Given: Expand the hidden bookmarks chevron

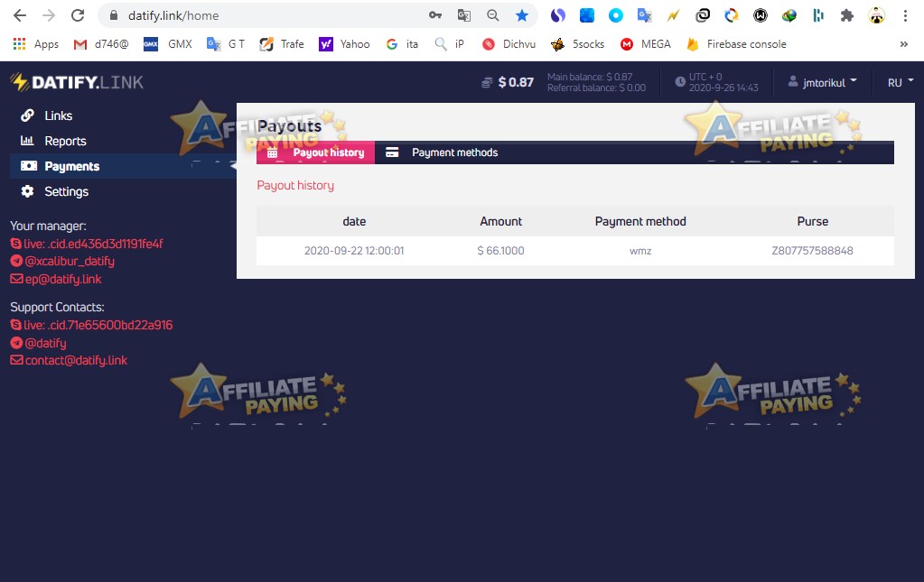Looking at the screenshot, I should pyautogui.click(x=904, y=43).
